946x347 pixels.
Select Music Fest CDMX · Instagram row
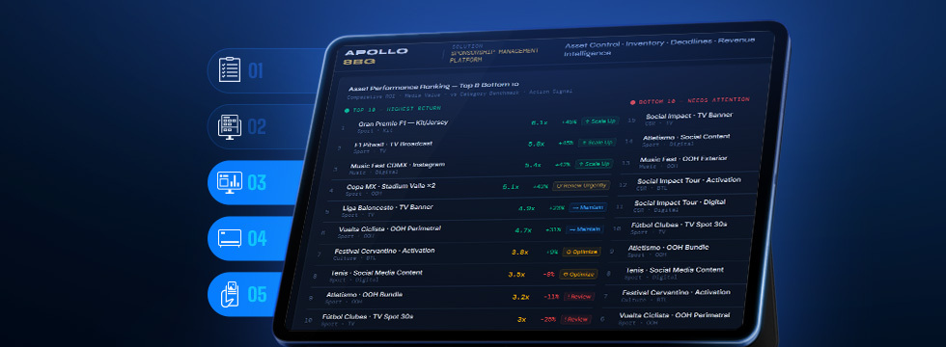coord(472,167)
